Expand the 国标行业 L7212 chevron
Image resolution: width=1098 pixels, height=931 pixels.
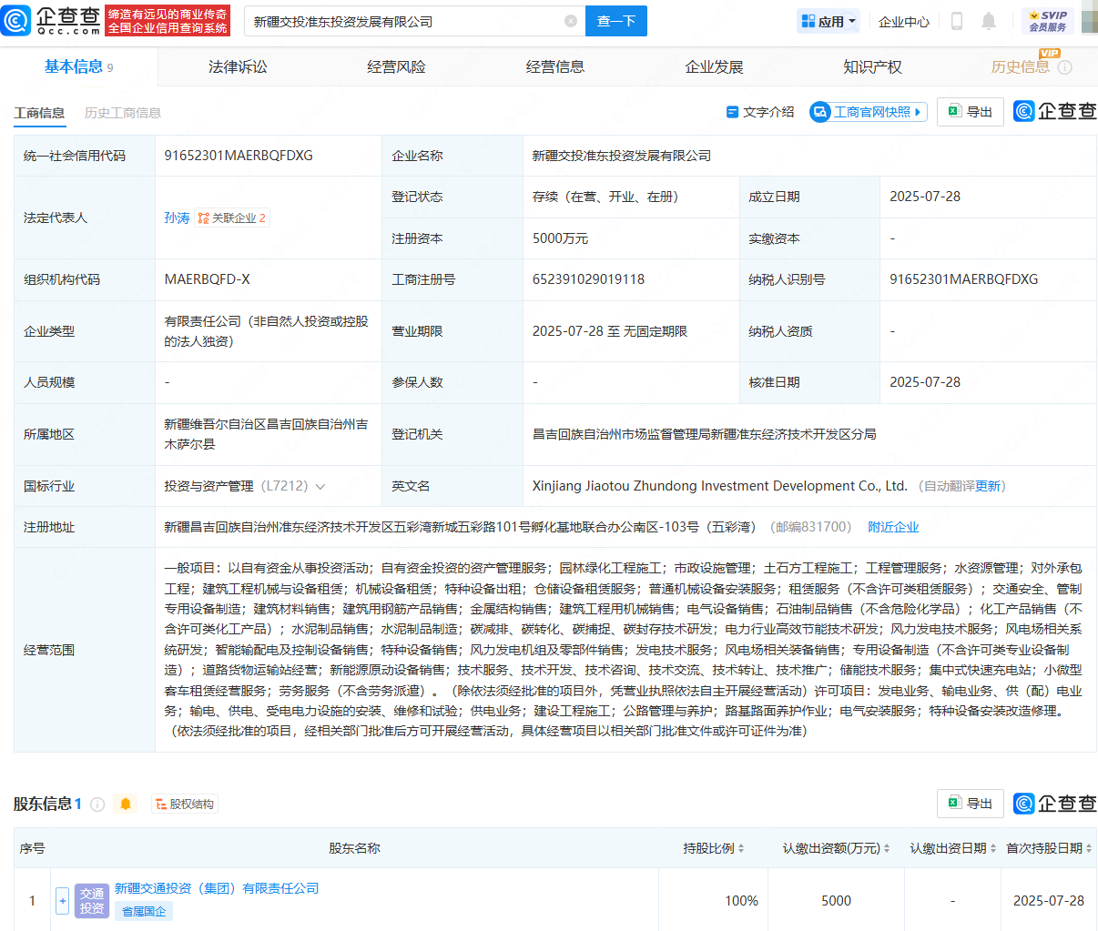click(320, 487)
